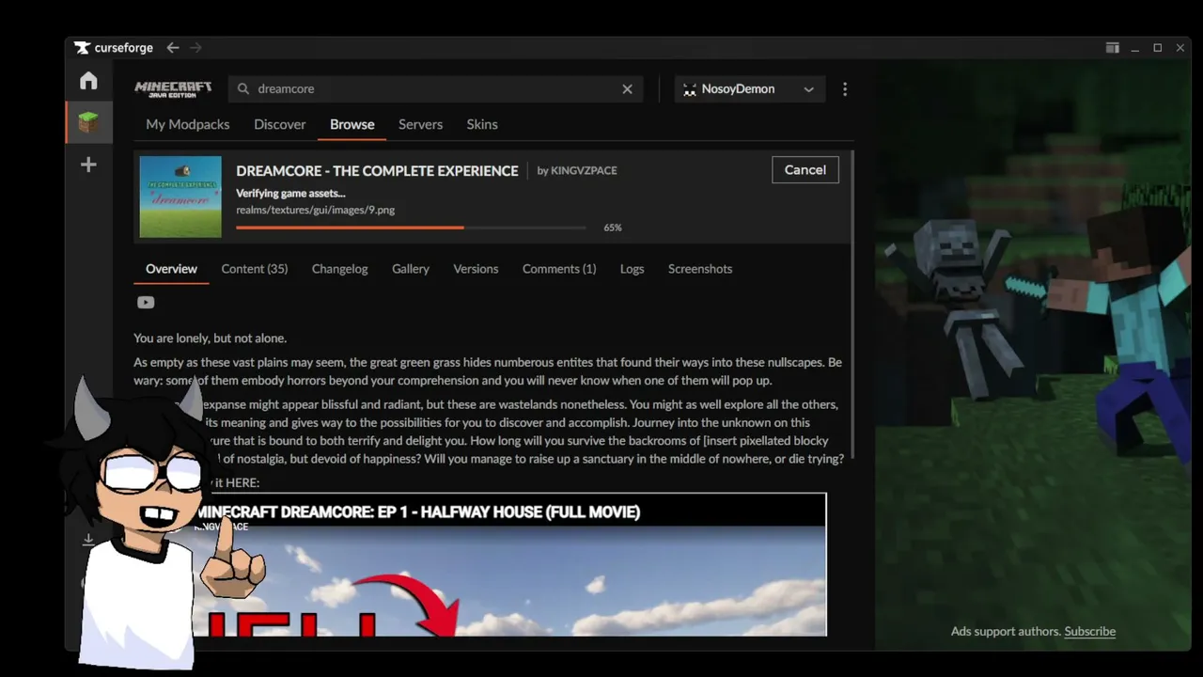Open the three-dot more options menu

(x=845, y=88)
